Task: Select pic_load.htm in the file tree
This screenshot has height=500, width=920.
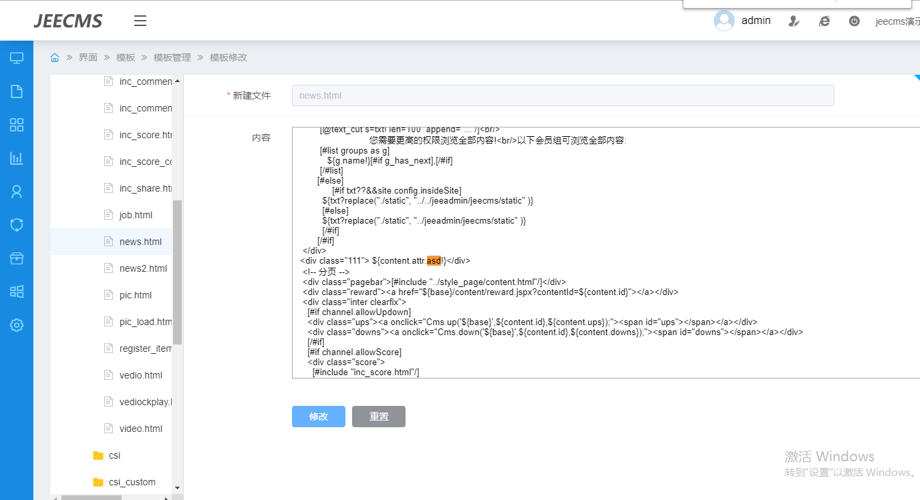Action: pyautogui.click(x=146, y=322)
